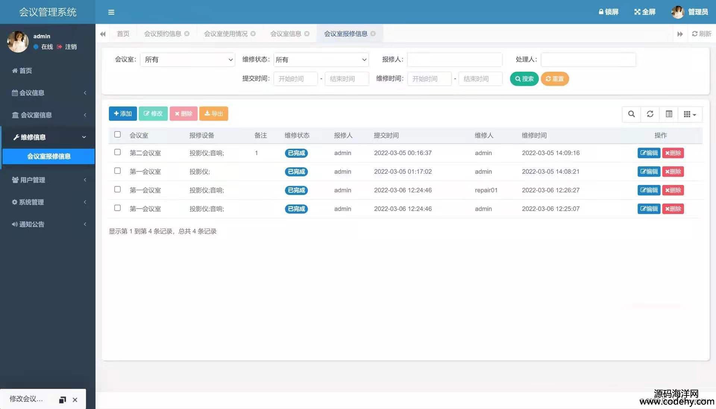716x409 pixels.
Task: Go to 首页 in sidebar
Action: [x=48, y=71]
